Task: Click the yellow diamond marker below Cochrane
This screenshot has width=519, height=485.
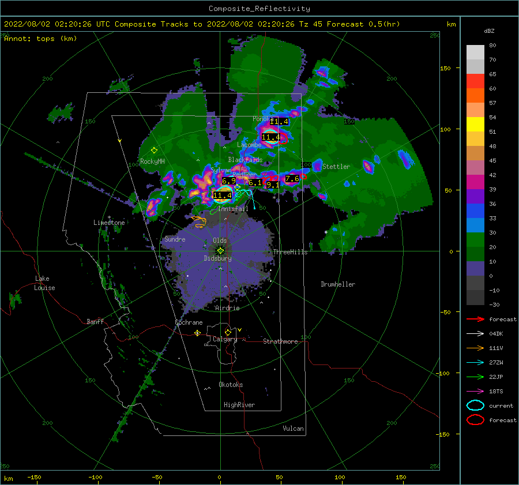Action: tap(197, 333)
